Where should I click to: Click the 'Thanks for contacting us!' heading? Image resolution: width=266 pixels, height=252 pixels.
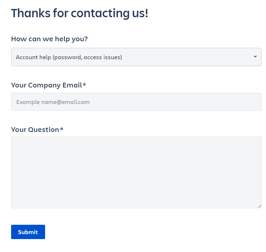79,13
